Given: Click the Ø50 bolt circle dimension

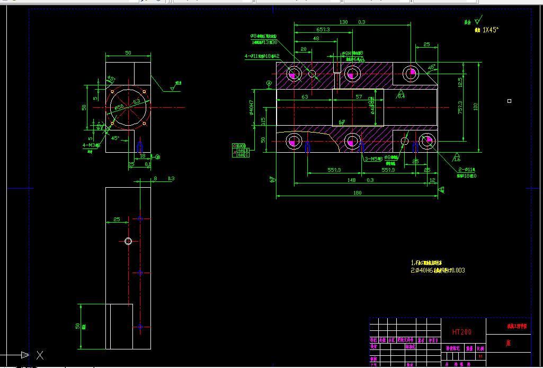Looking at the screenshot, I should (120, 107).
